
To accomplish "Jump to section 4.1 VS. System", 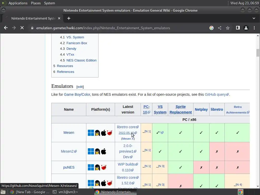I will 75,37.
